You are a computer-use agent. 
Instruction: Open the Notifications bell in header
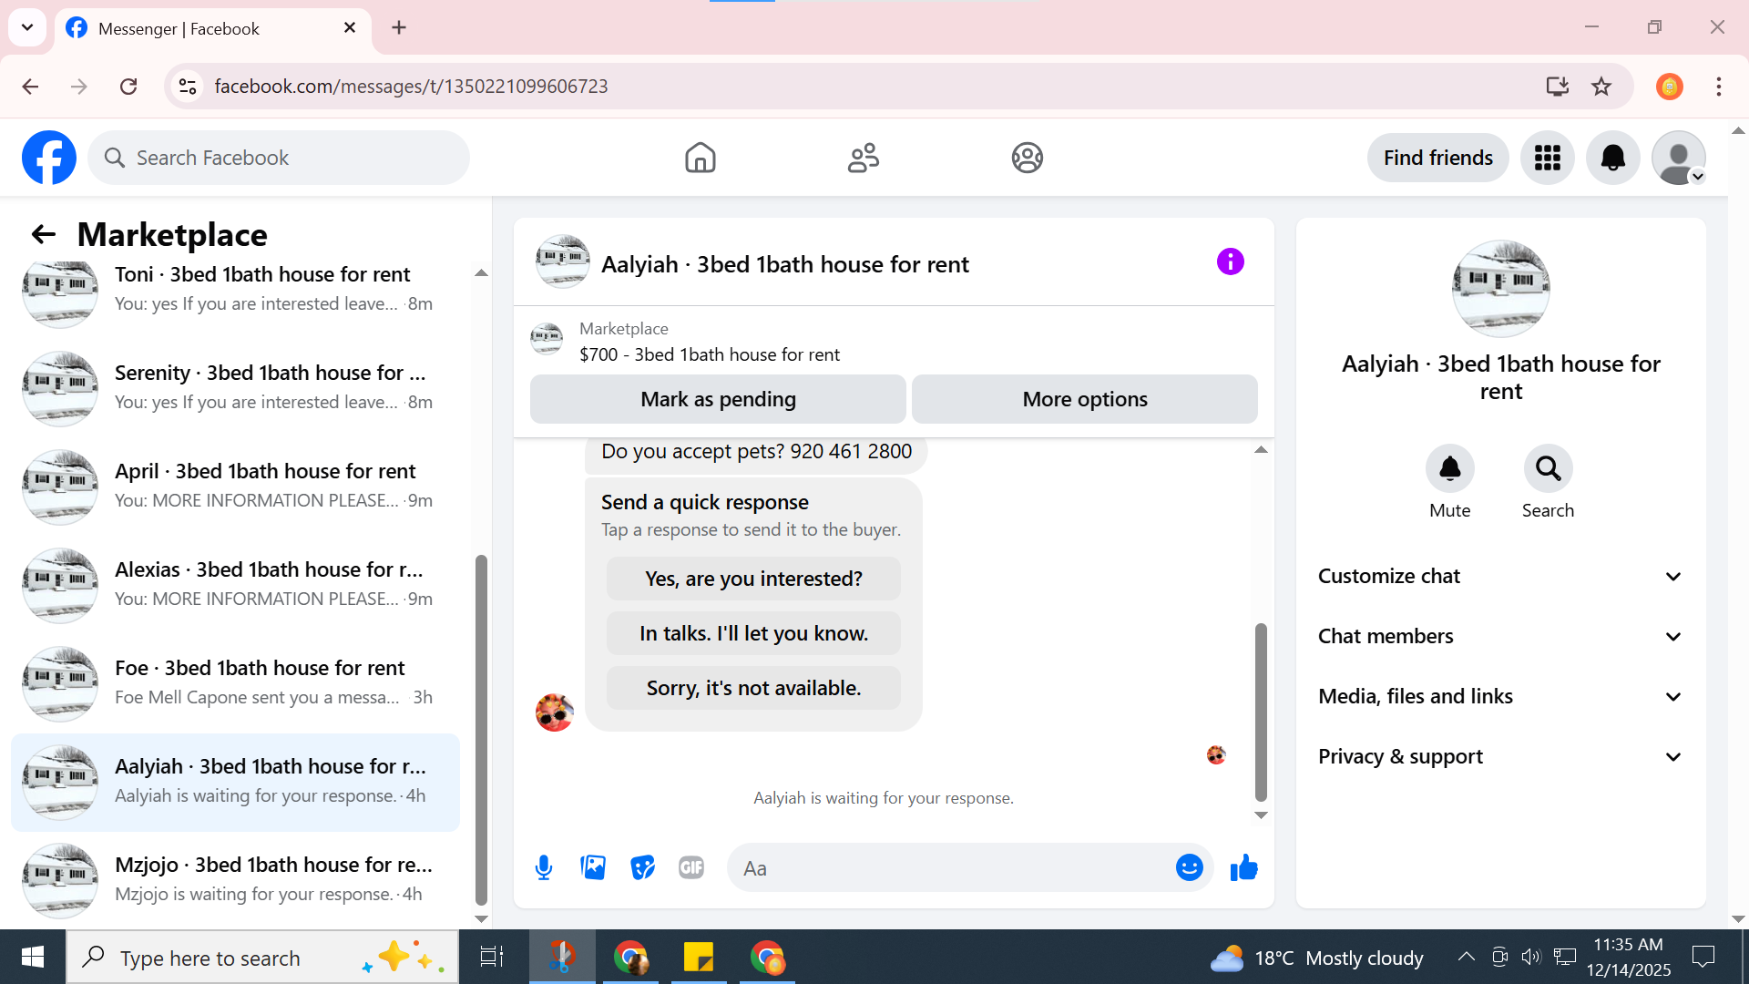pyautogui.click(x=1612, y=158)
